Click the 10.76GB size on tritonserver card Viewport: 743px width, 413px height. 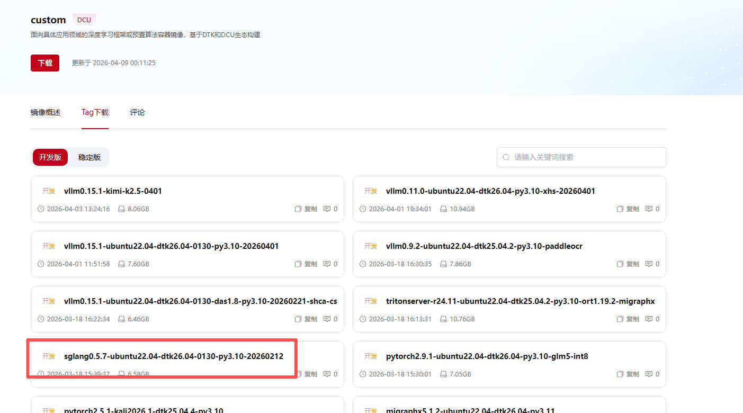point(462,319)
